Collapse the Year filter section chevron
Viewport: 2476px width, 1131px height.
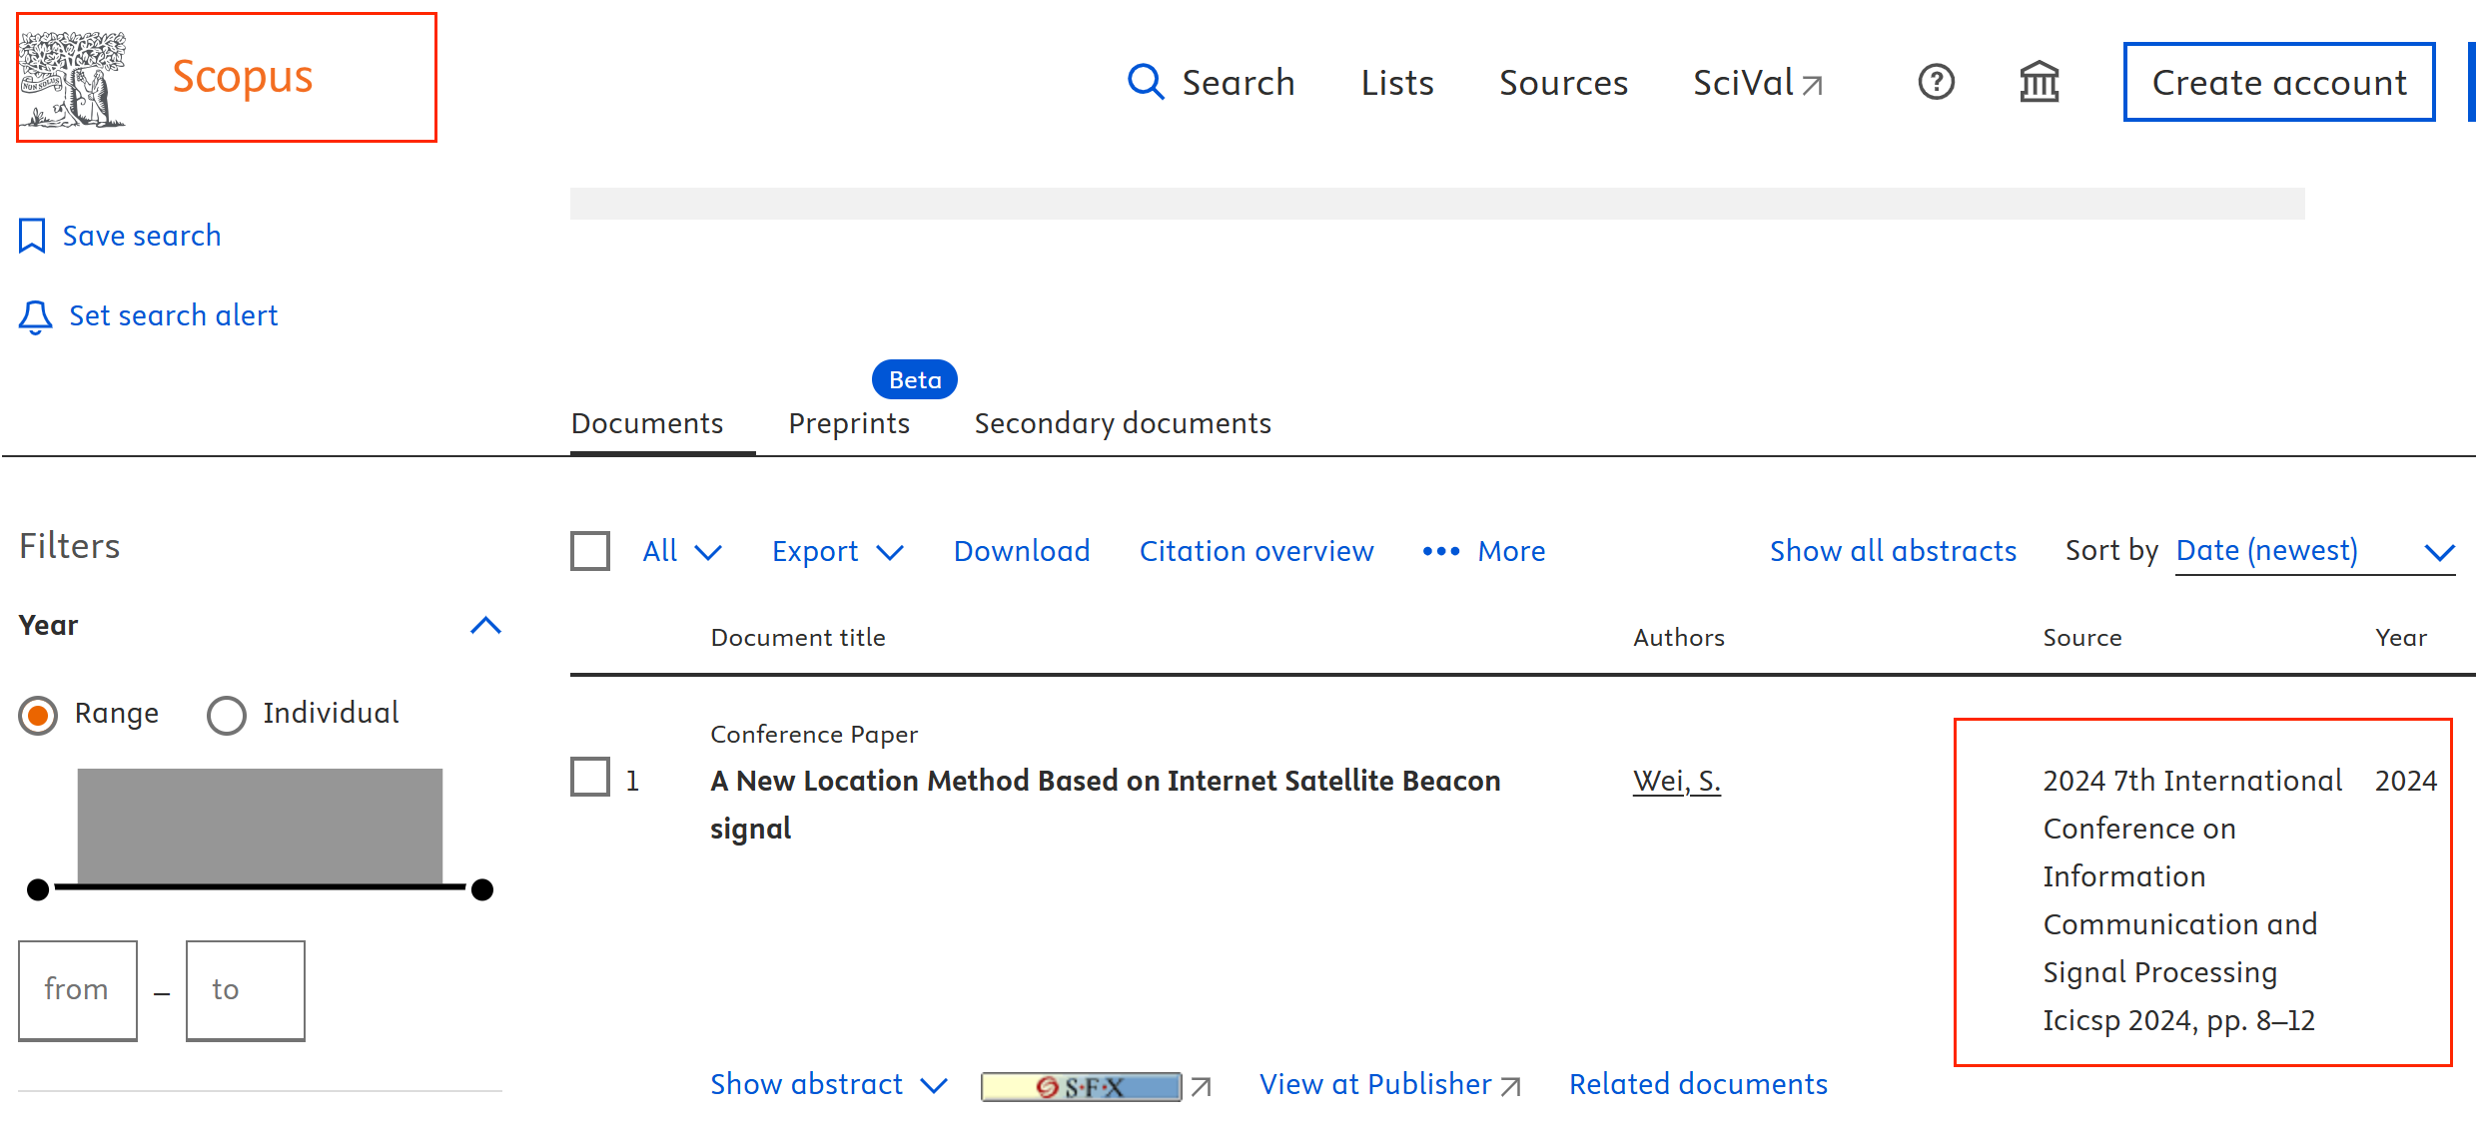coord(485,626)
